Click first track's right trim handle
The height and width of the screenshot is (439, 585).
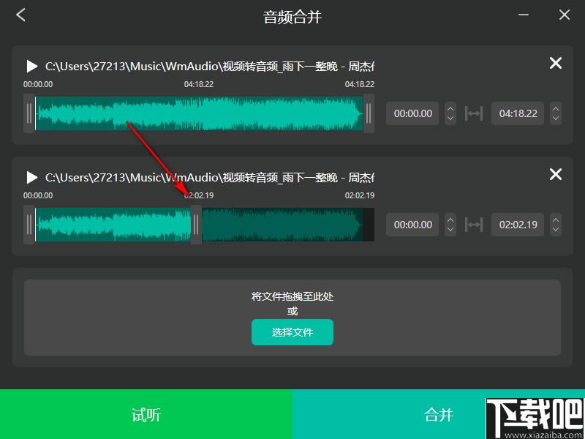(369, 113)
